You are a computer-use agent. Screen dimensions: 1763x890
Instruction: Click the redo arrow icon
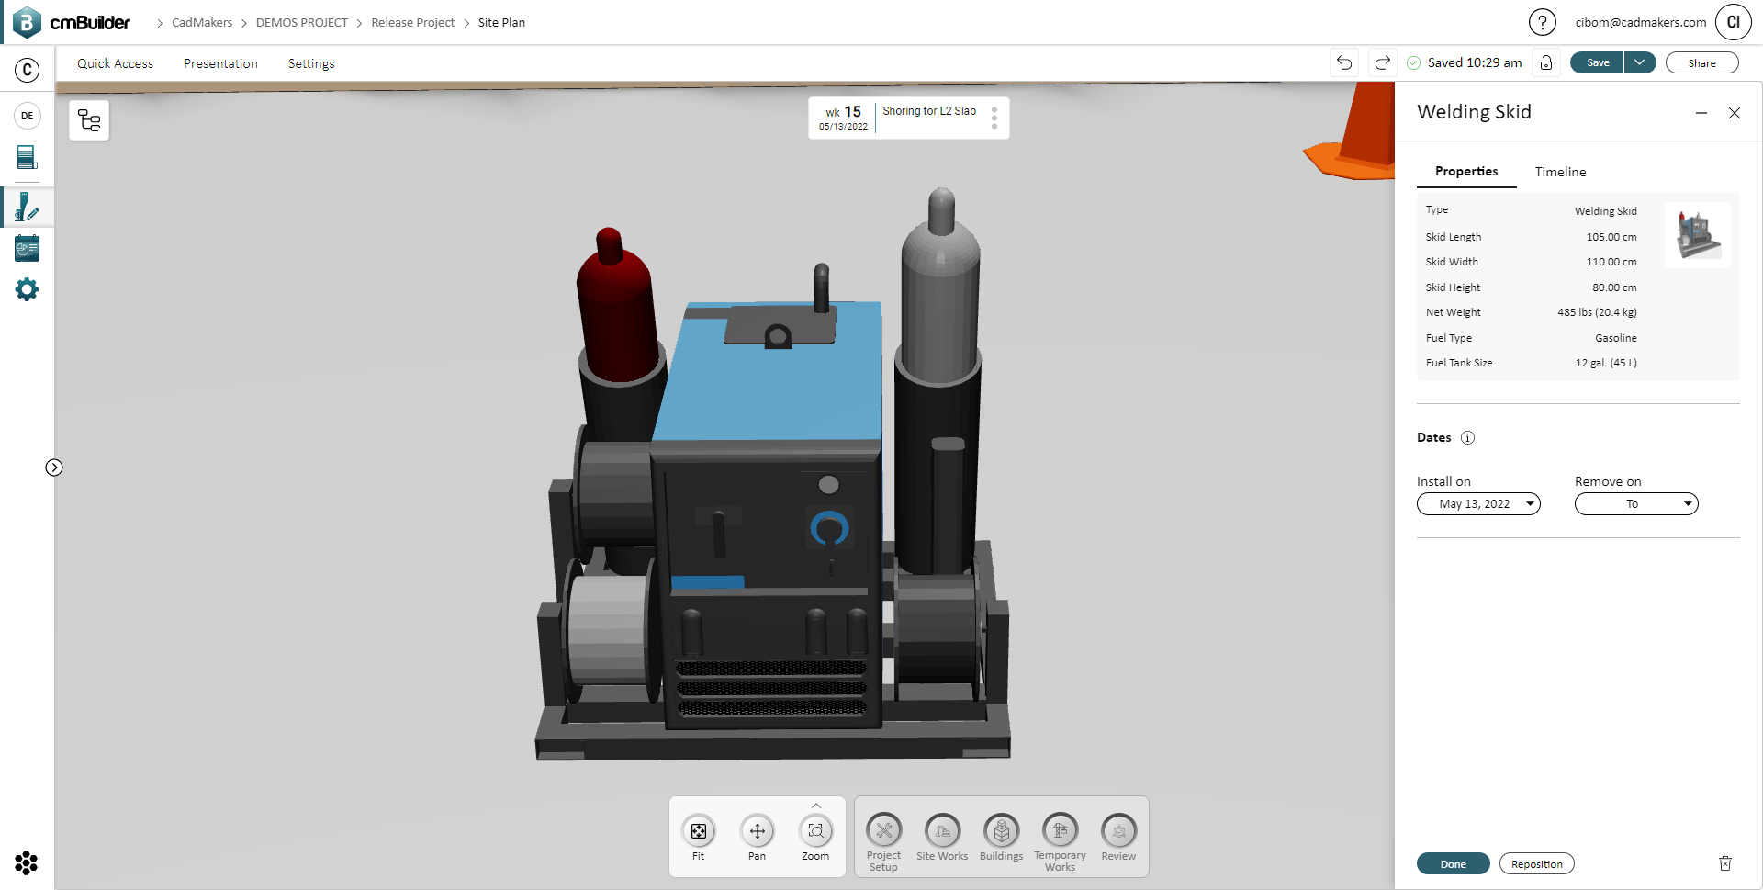point(1382,62)
